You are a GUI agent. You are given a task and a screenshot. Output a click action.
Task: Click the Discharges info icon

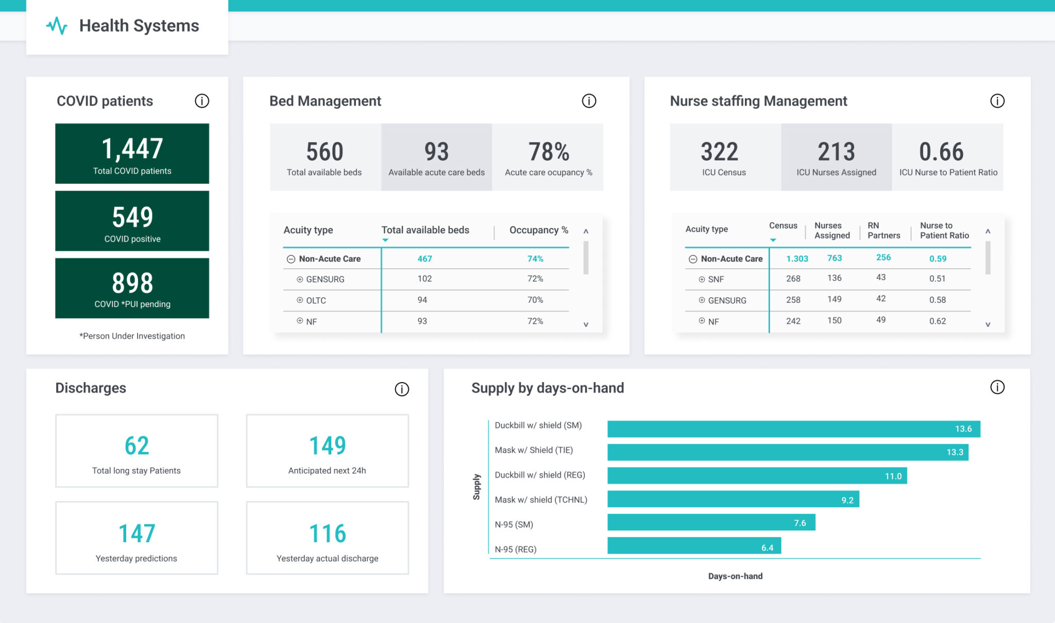point(402,389)
